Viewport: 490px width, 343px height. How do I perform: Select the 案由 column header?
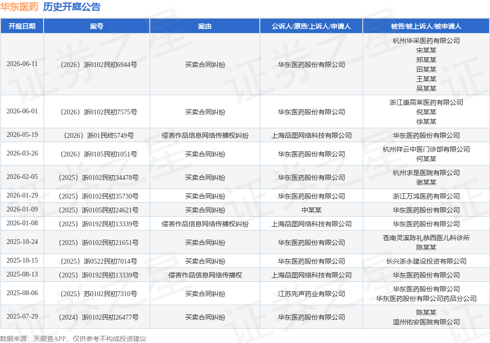(205, 26)
